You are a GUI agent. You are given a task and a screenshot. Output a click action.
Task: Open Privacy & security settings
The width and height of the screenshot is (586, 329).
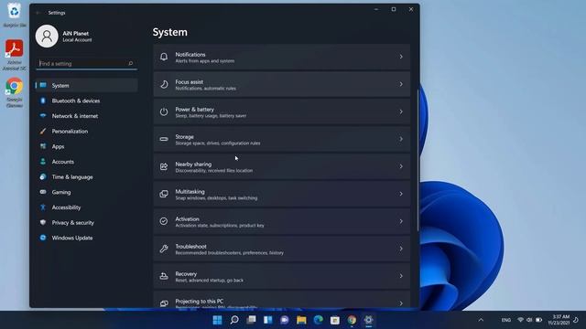pyautogui.click(x=87, y=223)
